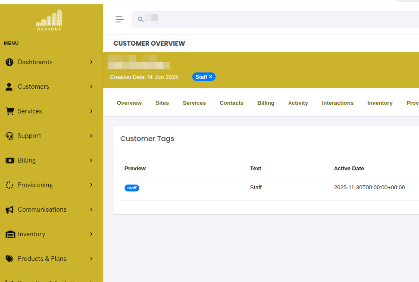419x282 pixels.
Task: Click the Customers person icon
Action: (9, 87)
